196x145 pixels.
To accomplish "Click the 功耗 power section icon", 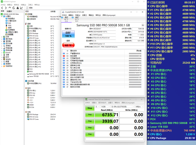I will [x=26, y=112].
